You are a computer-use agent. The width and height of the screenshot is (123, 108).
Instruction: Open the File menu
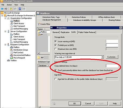tap(3, 5)
